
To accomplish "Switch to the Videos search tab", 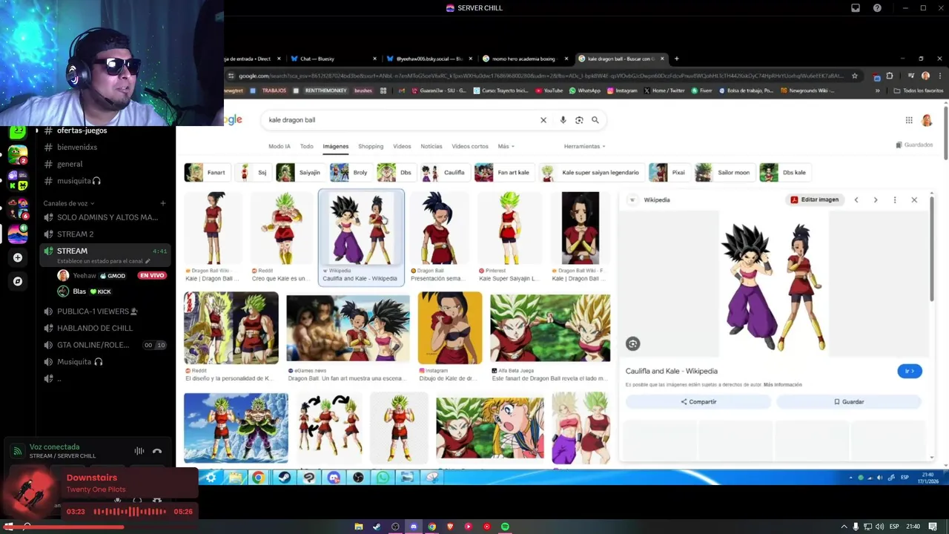I will coord(402,146).
